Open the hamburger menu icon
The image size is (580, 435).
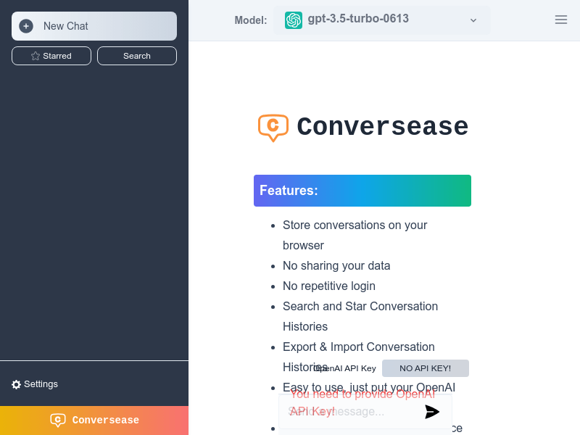coord(560,20)
